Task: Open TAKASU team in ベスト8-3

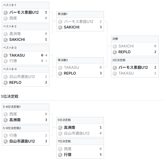Action: [17, 55]
